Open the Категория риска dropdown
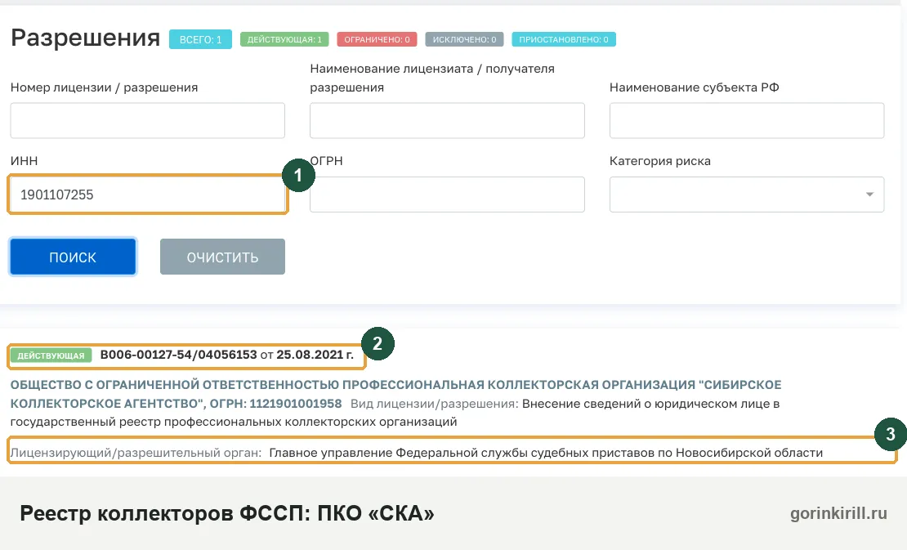Screen dimensions: 907x550 point(747,195)
